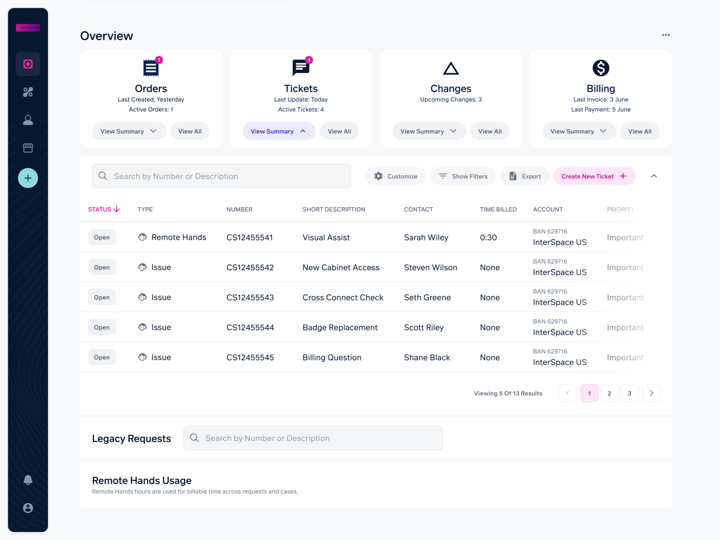Screen dimensions: 720x540
Task: Click the teal plus button in sidebar
Action: click(x=28, y=178)
